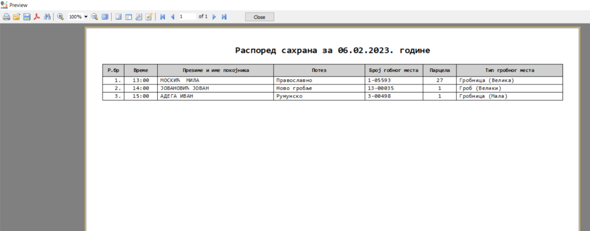Click the Print icon in the toolbar
The width and height of the screenshot is (590, 231).
click(6, 17)
